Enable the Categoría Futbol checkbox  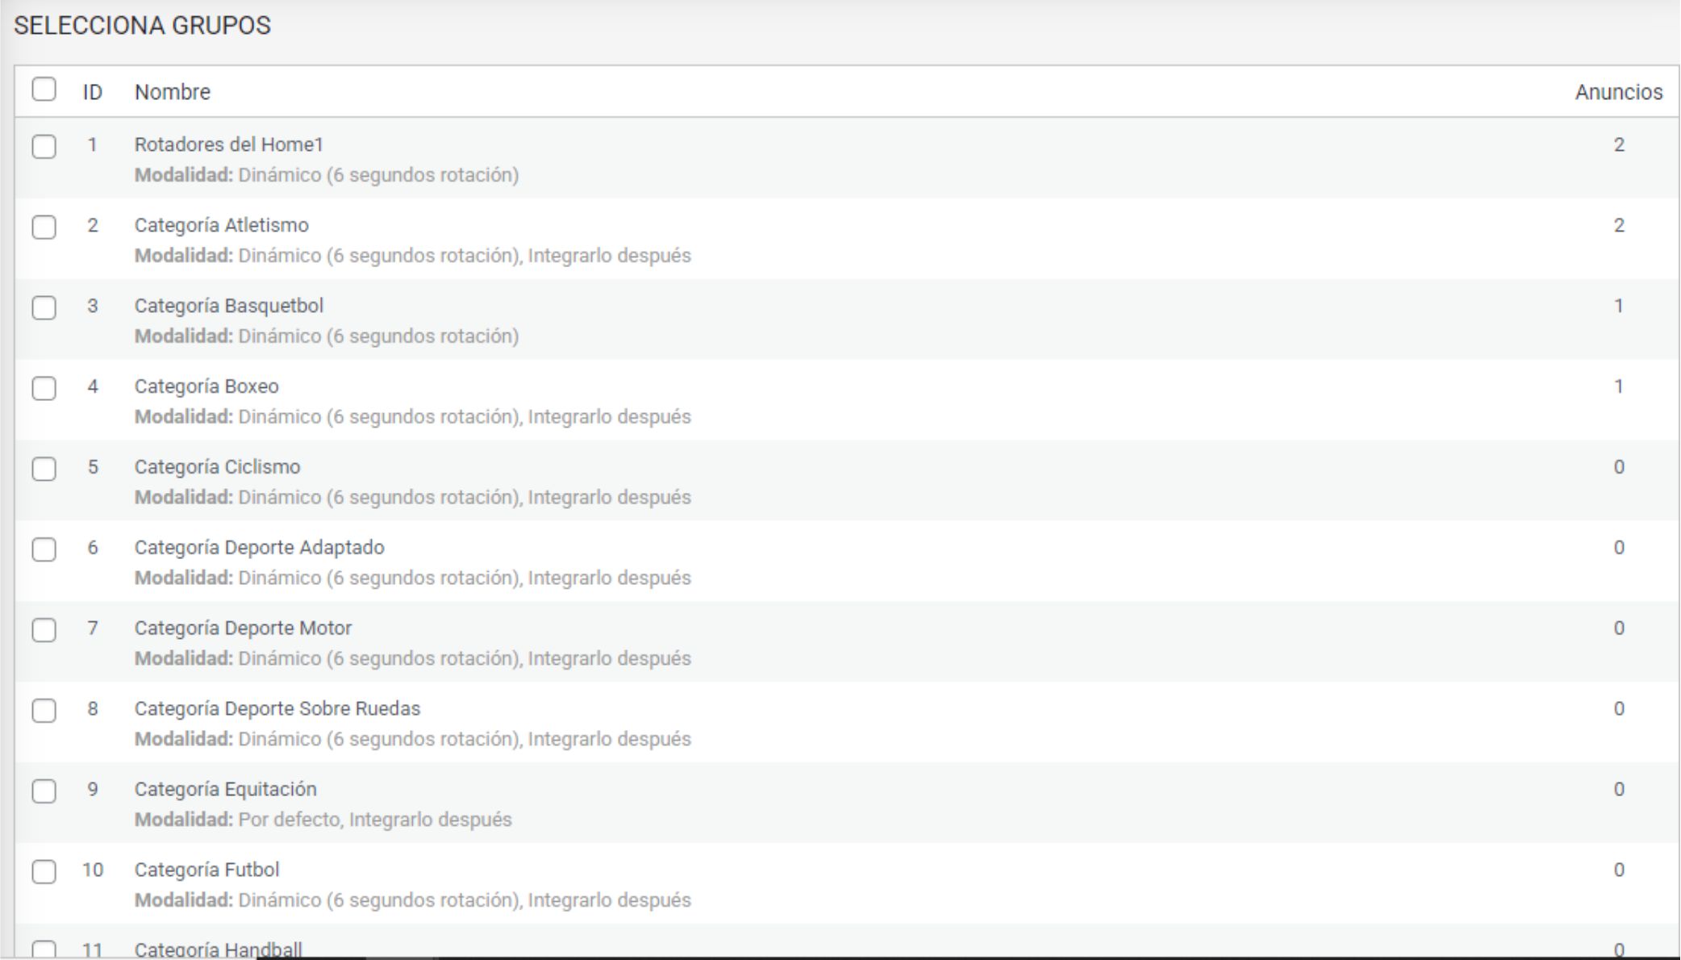tap(44, 872)
